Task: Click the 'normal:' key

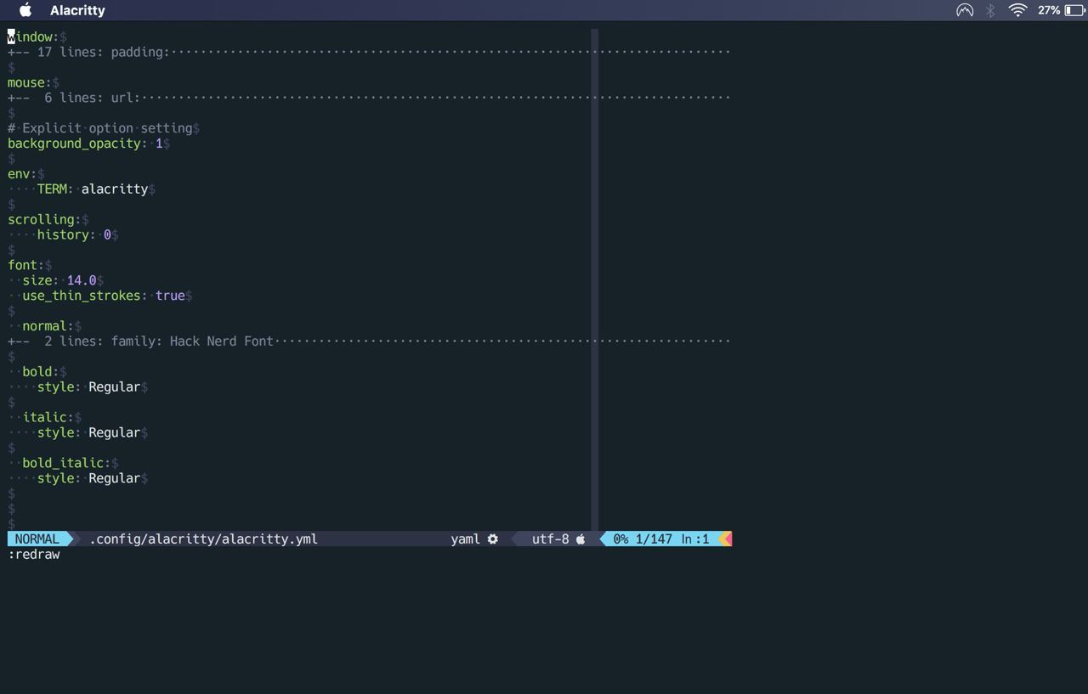Action: [x=48, y=326]
